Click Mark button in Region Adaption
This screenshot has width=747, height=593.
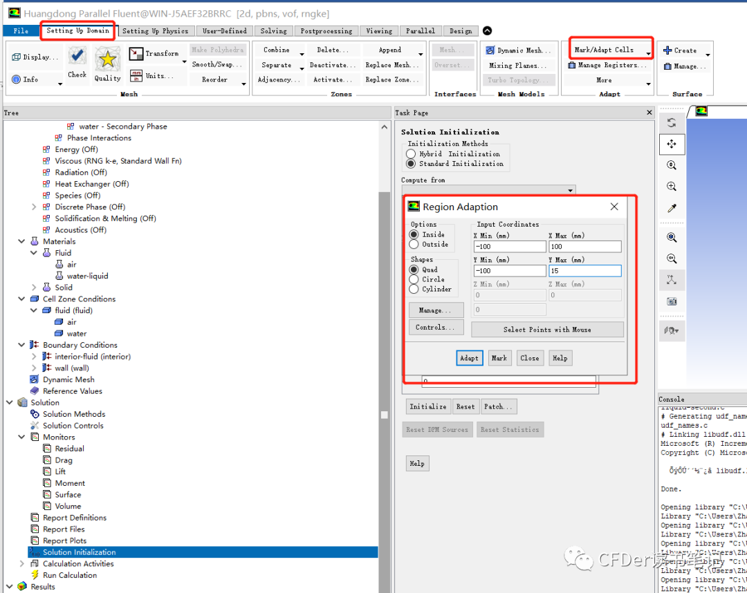point(499,359)
